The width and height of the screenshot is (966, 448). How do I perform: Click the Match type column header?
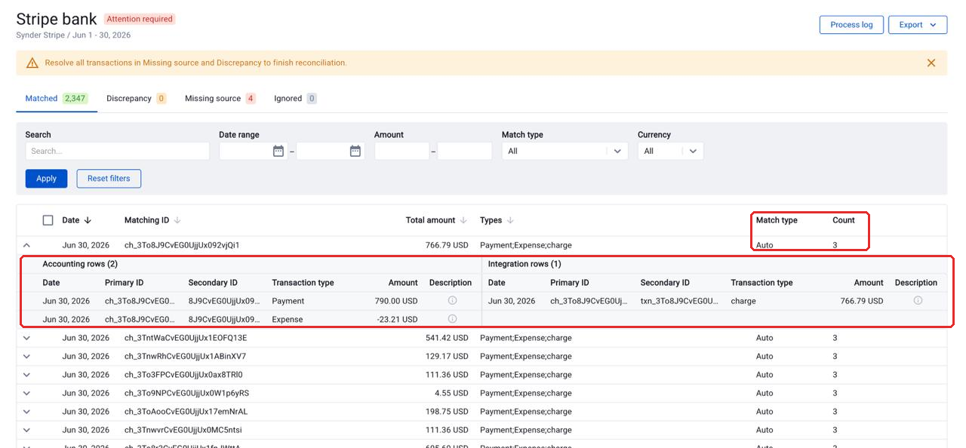tap(777, 220)
